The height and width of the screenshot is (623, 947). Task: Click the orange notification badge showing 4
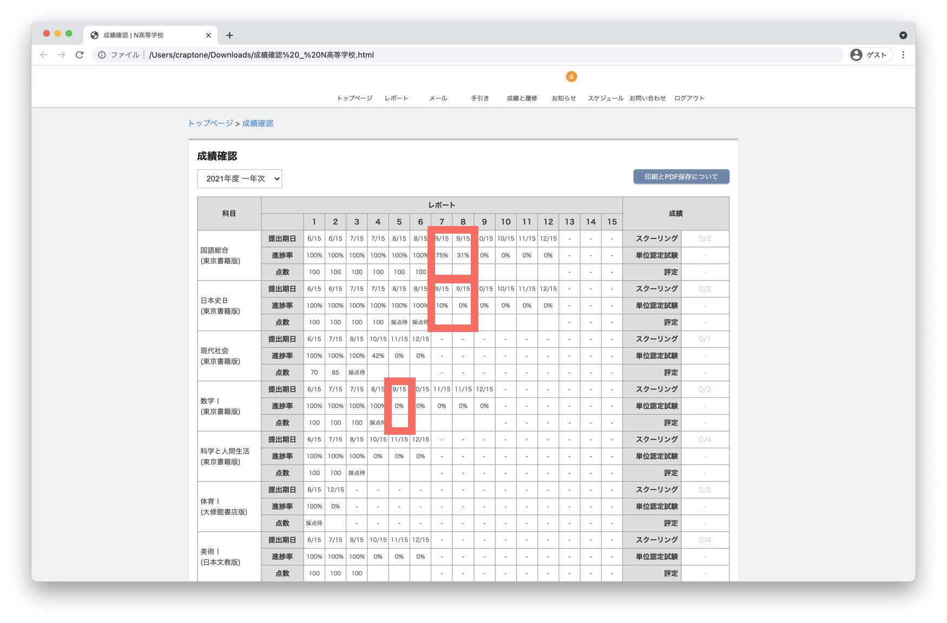(571, 77)
